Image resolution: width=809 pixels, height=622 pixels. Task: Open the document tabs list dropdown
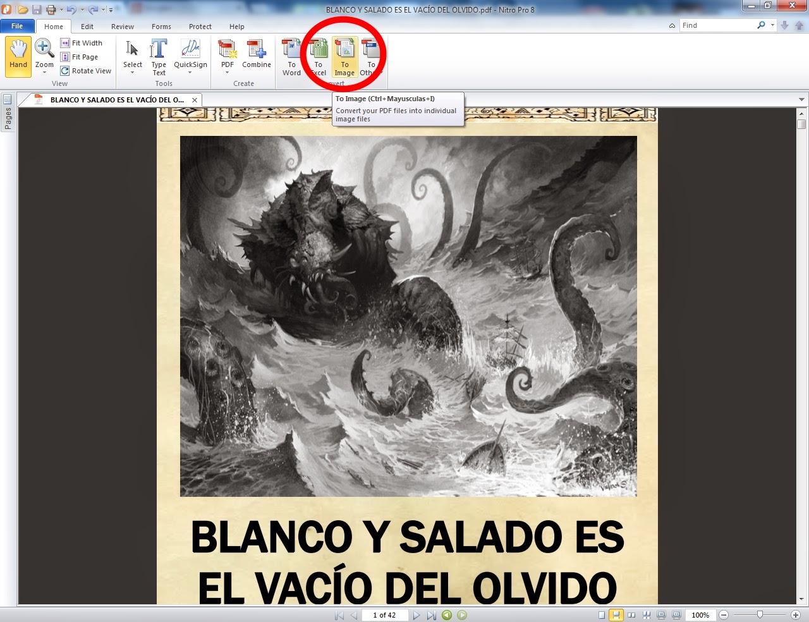pos(801,100)
